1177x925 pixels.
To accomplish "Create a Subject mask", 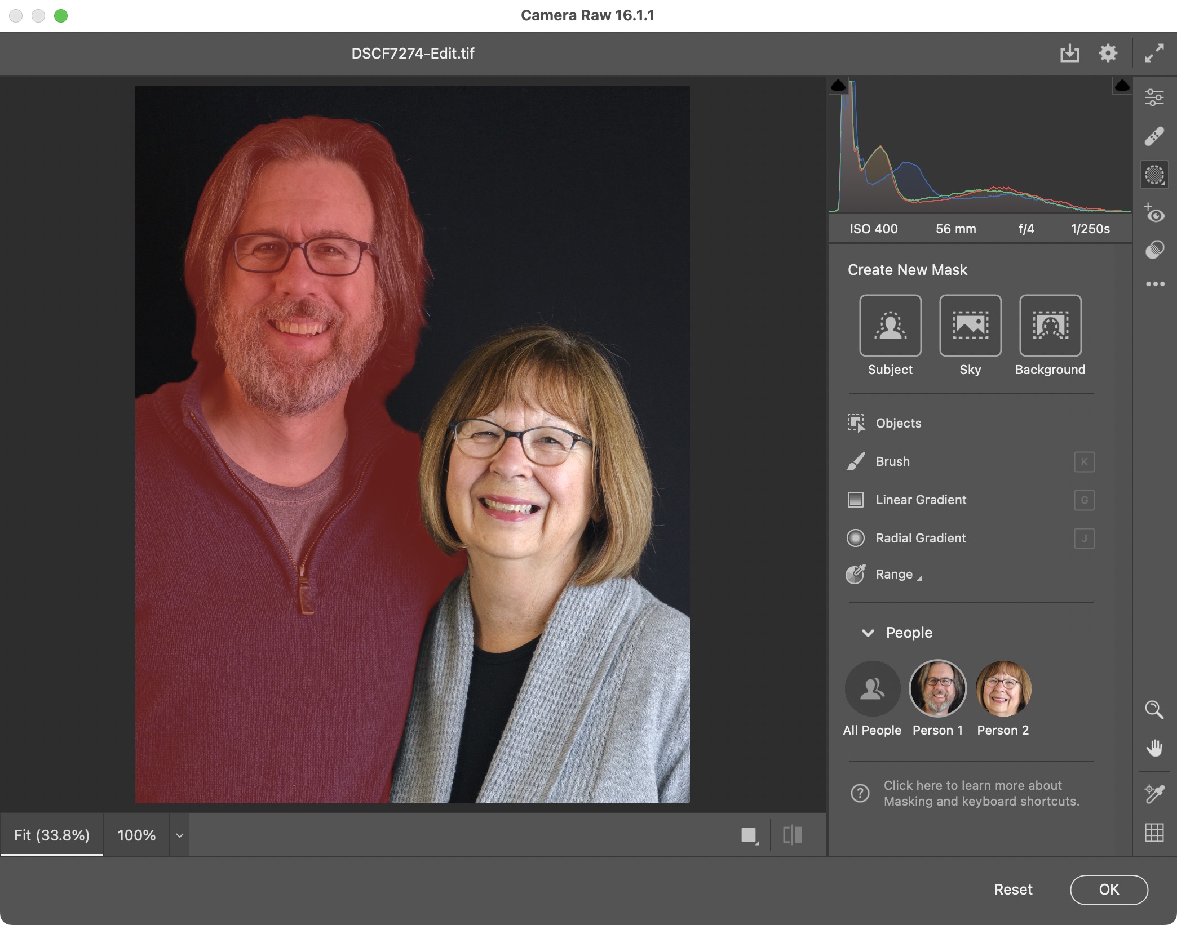I will tap(890, 325).
